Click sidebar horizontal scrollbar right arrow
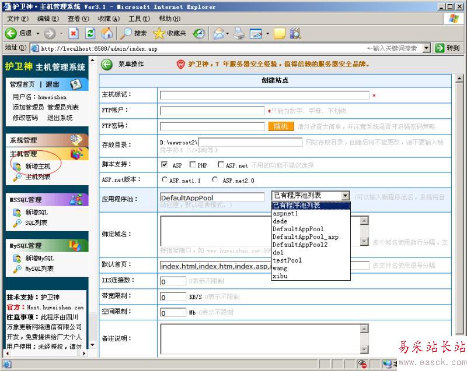The image size is (467, 371). [x=84, y=353]
